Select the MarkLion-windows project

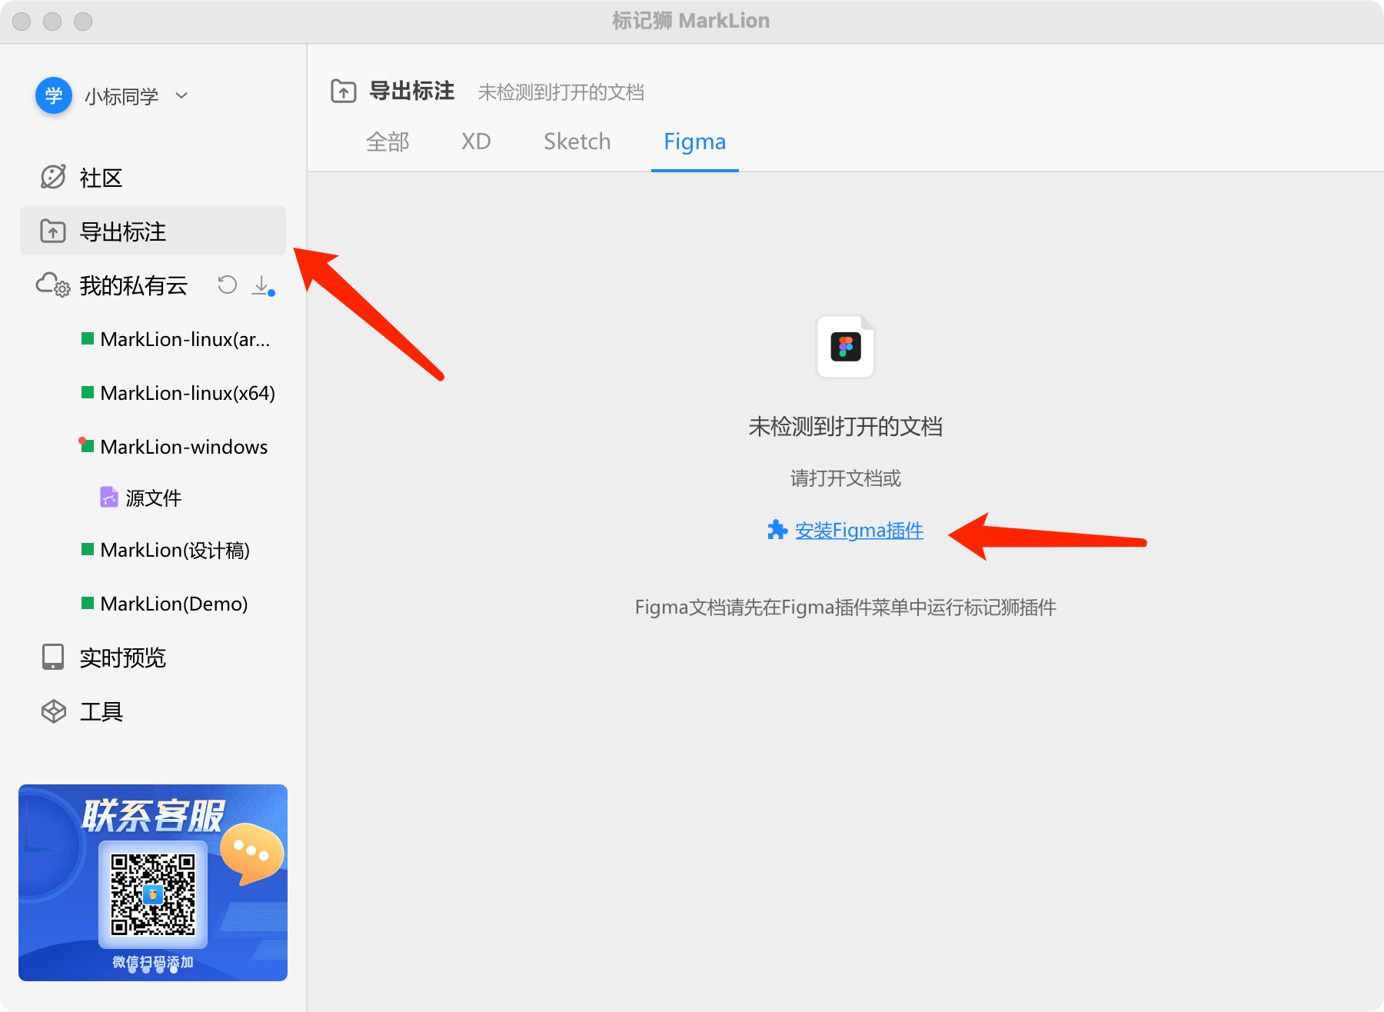tap(183, 447)
